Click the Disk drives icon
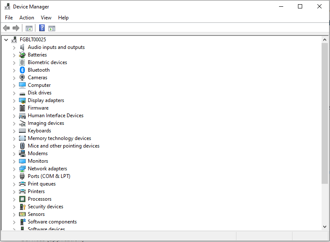The image size is (330, 242). pyautogui.click(x=22, y=94)
